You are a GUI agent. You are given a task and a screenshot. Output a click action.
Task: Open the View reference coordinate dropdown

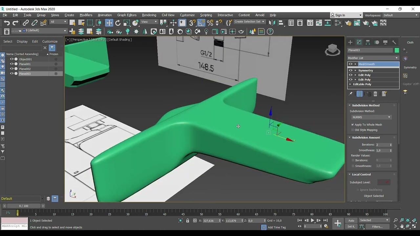tap(149, 22)
